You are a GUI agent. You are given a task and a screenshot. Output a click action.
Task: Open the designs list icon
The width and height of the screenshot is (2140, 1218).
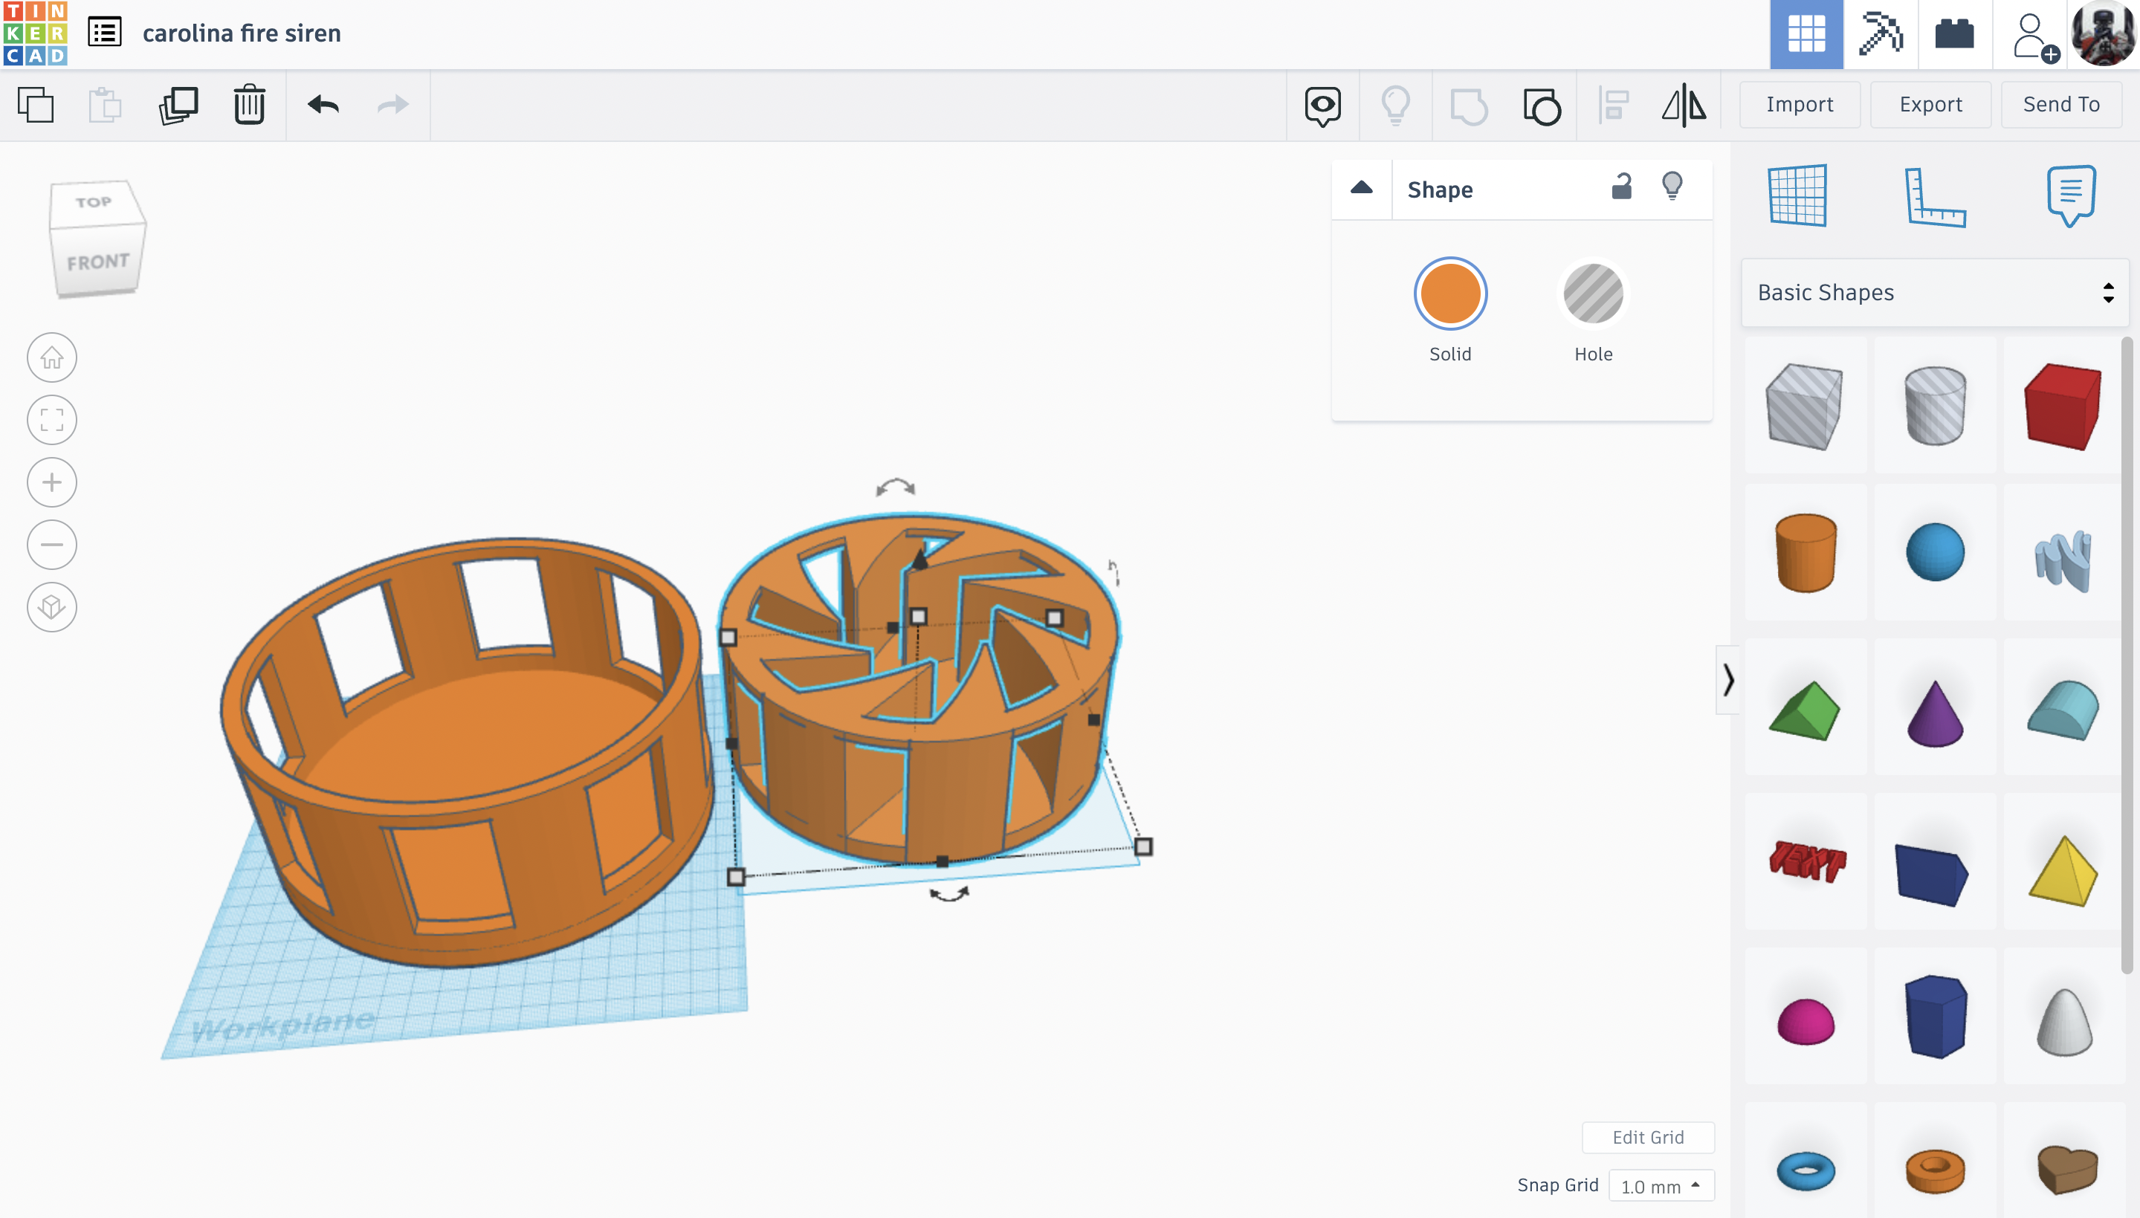click(105, 33)
